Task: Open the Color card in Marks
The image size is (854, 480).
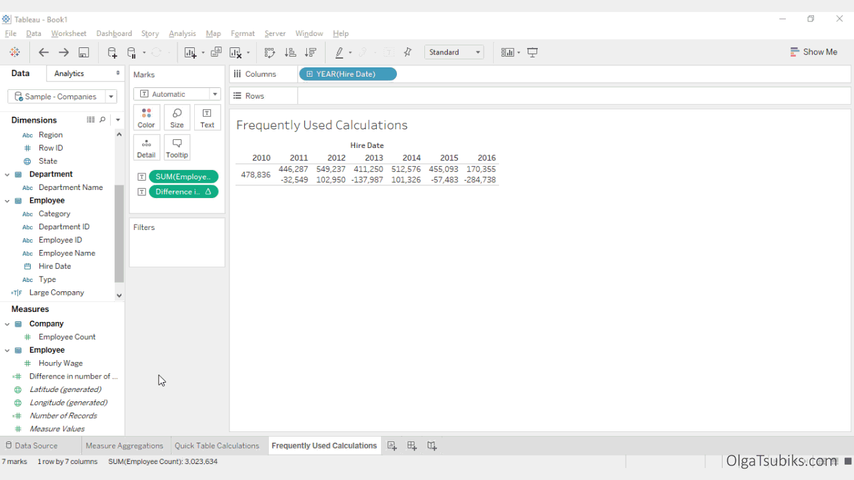Action: [x=146, y=117]
